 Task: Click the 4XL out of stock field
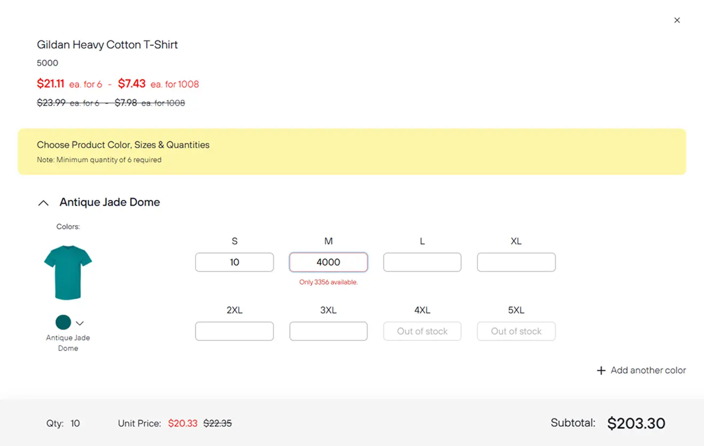tap(422, 331)
